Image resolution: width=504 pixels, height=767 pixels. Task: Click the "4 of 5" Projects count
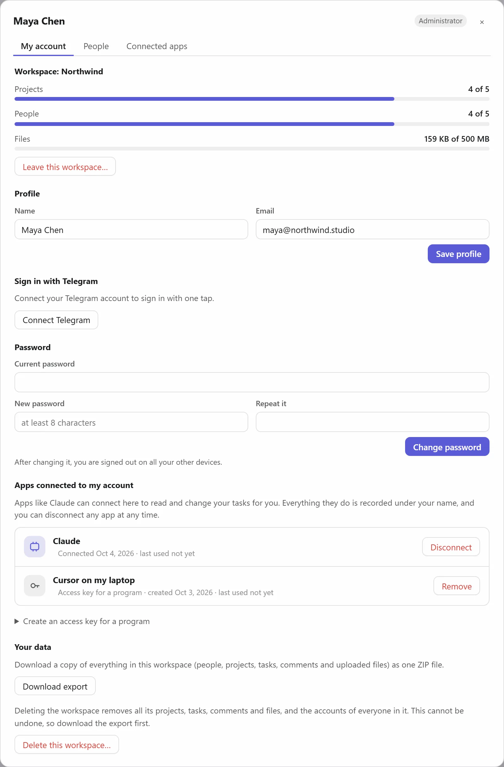pyautogui.click(x=478, y=89)
